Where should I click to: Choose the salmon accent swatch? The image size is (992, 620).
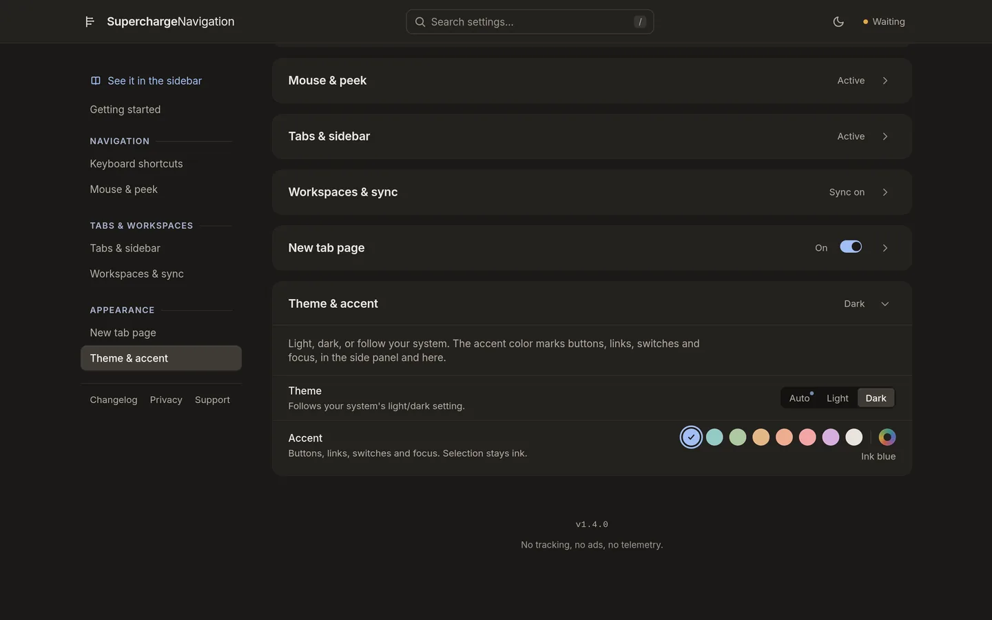tap(784, 437)
